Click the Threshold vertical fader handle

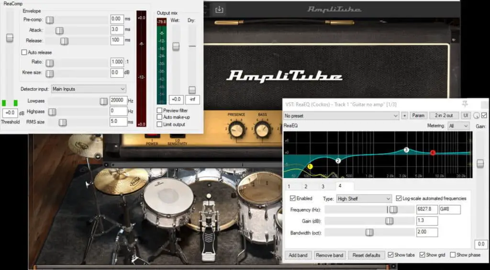pyautogui.click(x=10, y=38)
